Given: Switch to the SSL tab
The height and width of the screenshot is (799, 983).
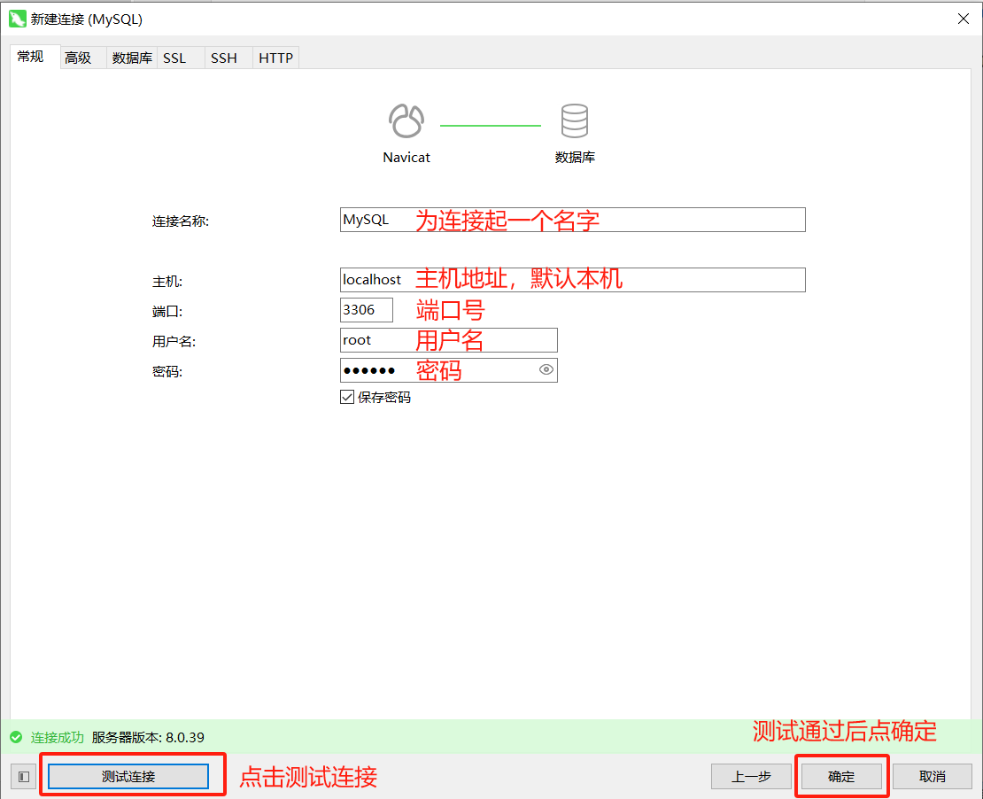Looking at the screenshot, I should [181, 58].
